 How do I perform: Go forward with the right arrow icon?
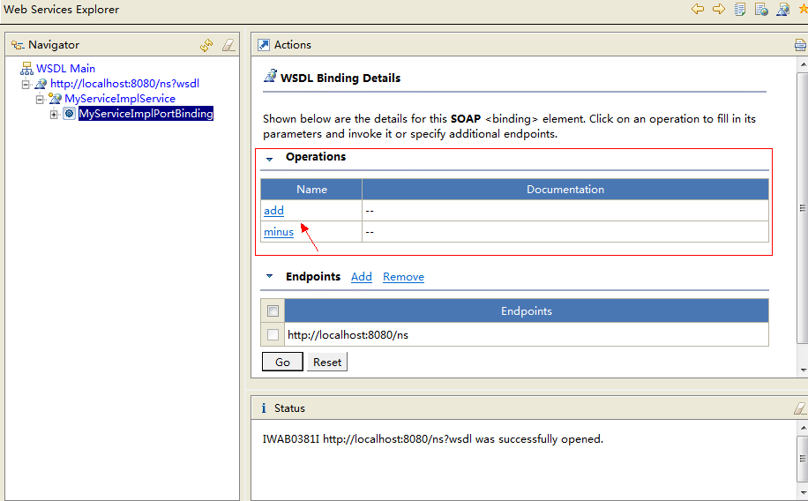719,9
